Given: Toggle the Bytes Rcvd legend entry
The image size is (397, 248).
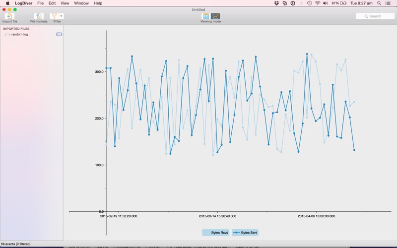Looking at the screenshot, I should point(216,233).
